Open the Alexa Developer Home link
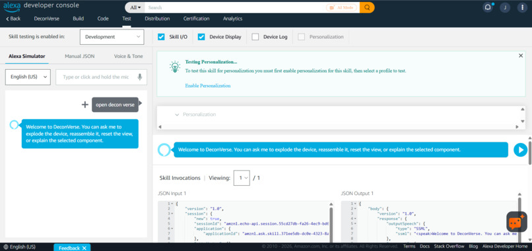 coord(505,246)
